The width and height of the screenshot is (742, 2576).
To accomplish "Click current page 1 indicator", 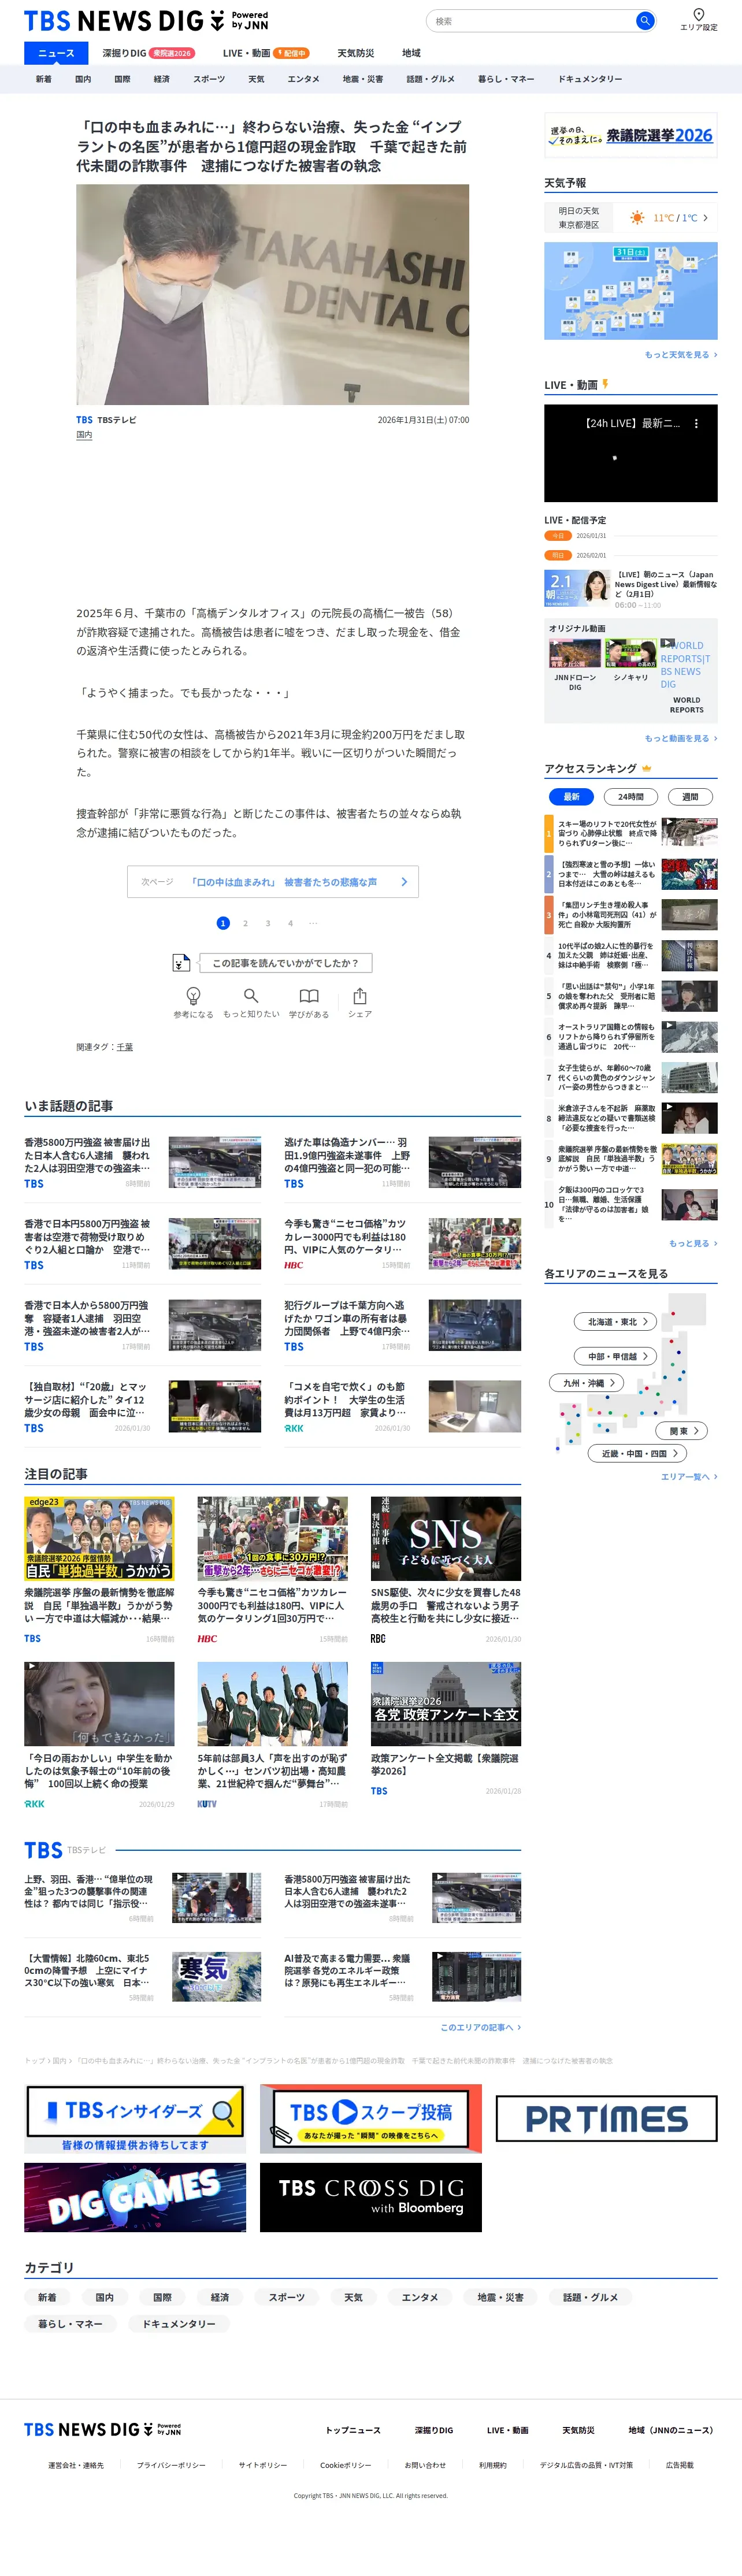I will (x=223, y=923).
